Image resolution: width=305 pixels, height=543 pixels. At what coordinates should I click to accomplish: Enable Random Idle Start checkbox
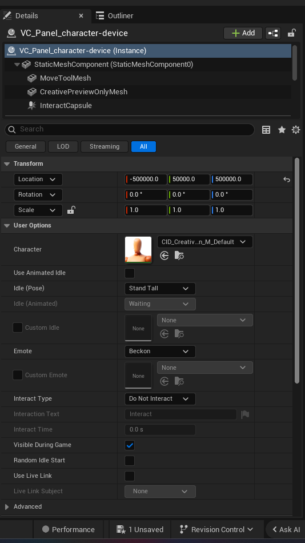(130, 461)
